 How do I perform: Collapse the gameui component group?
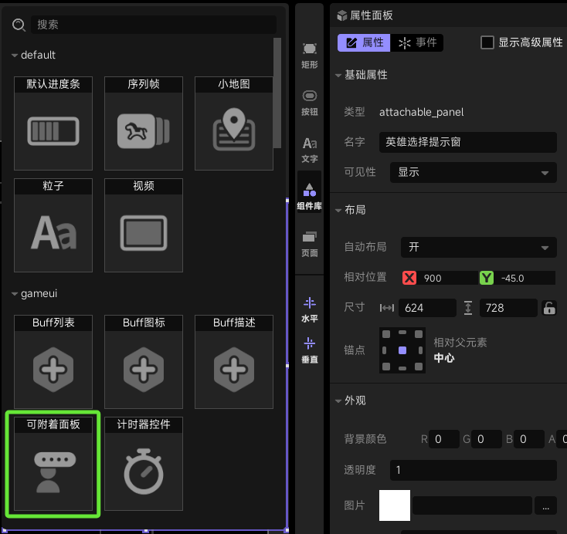coord(15,294)
